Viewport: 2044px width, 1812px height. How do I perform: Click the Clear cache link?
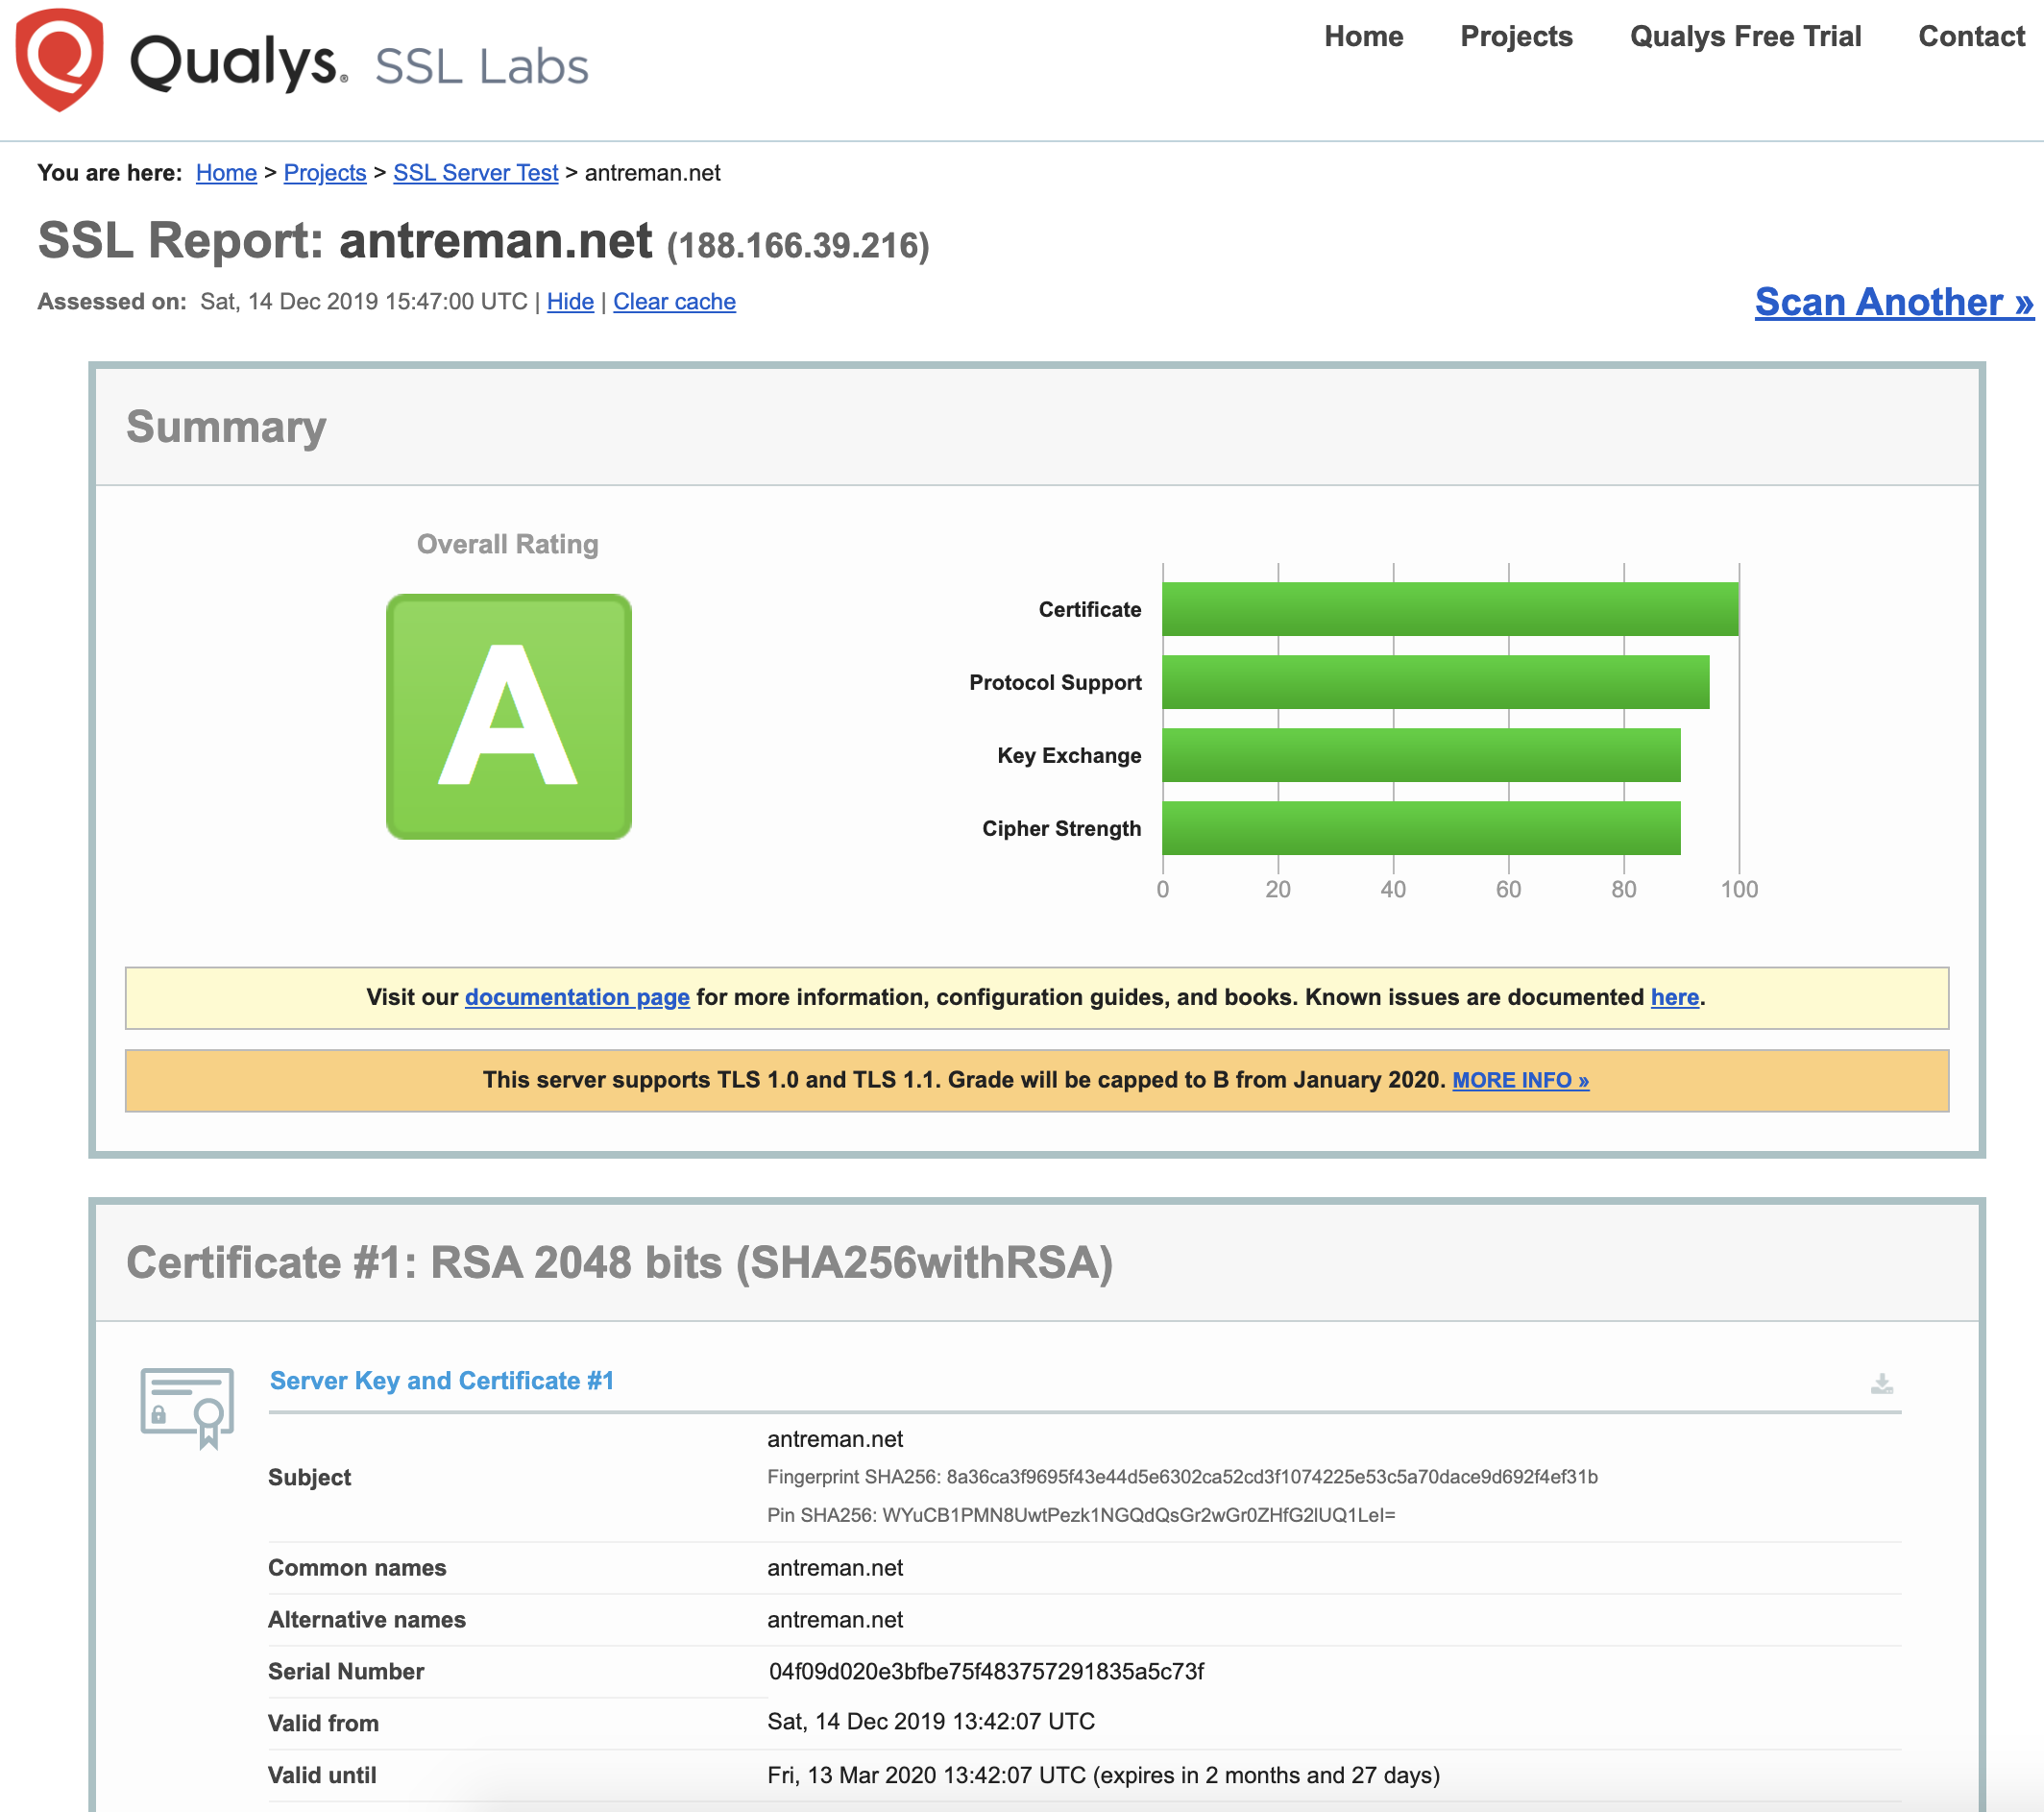click(674, 302)
